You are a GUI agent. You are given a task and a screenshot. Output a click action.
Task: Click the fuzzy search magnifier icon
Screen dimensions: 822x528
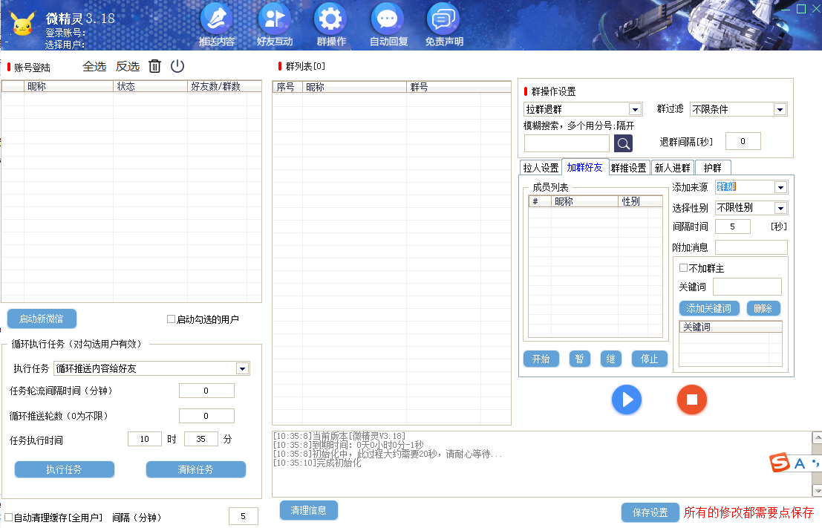(x=623, y=143)
